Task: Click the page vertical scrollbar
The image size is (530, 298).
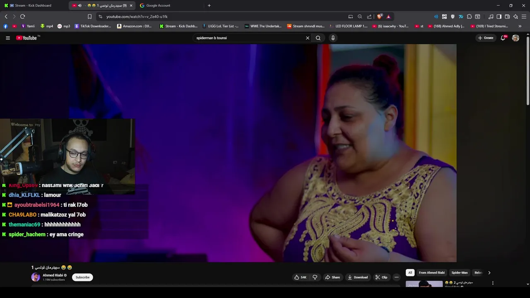Action: coord(528,70)
